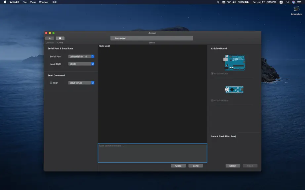305x190 pixels.
Task: Click the Select Flash File (.hex) label
Action: 224,136
